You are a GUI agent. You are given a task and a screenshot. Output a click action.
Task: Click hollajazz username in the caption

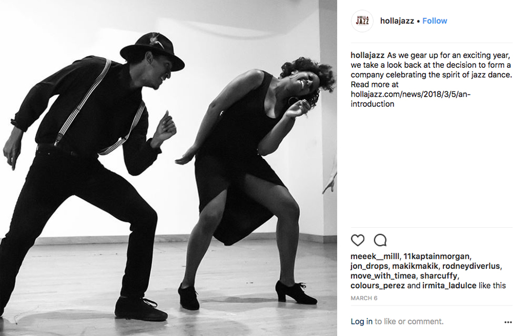click(x=367, y=55)
